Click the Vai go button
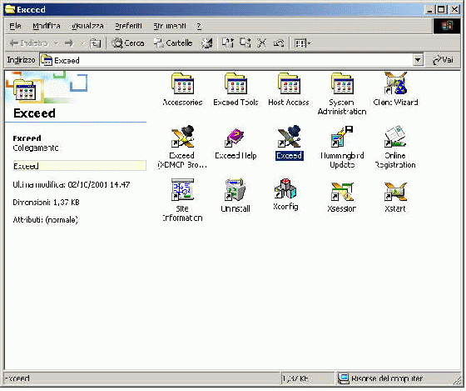Viewport: 466px width, 391px height. 443,60
